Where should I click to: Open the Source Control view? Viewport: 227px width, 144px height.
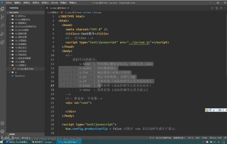tap(2, 17)
